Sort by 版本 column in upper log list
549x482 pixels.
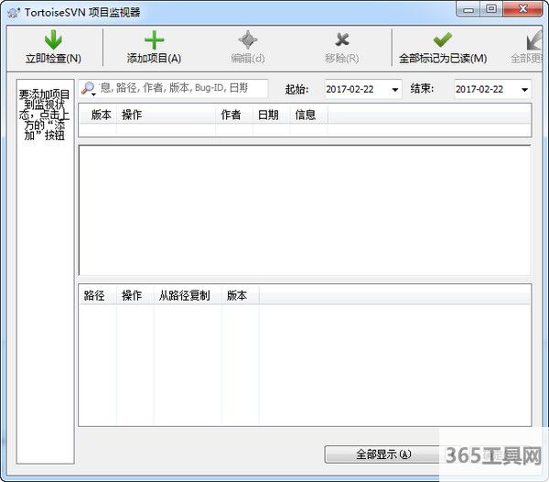(x=101, y=115)
